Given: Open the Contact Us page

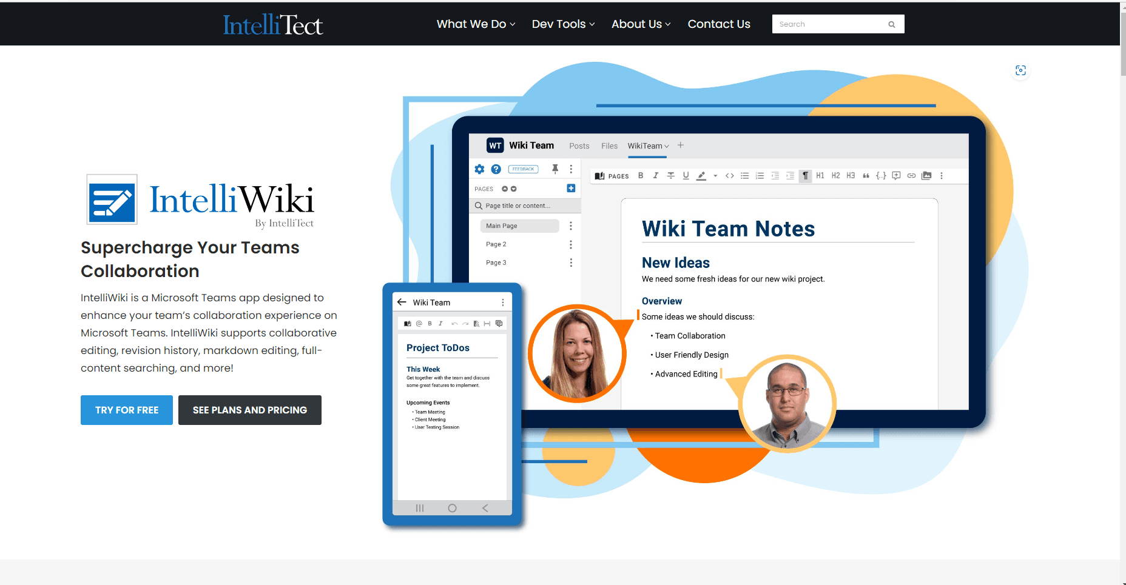Looking at the screenshot, I should (x=719, y=24).
